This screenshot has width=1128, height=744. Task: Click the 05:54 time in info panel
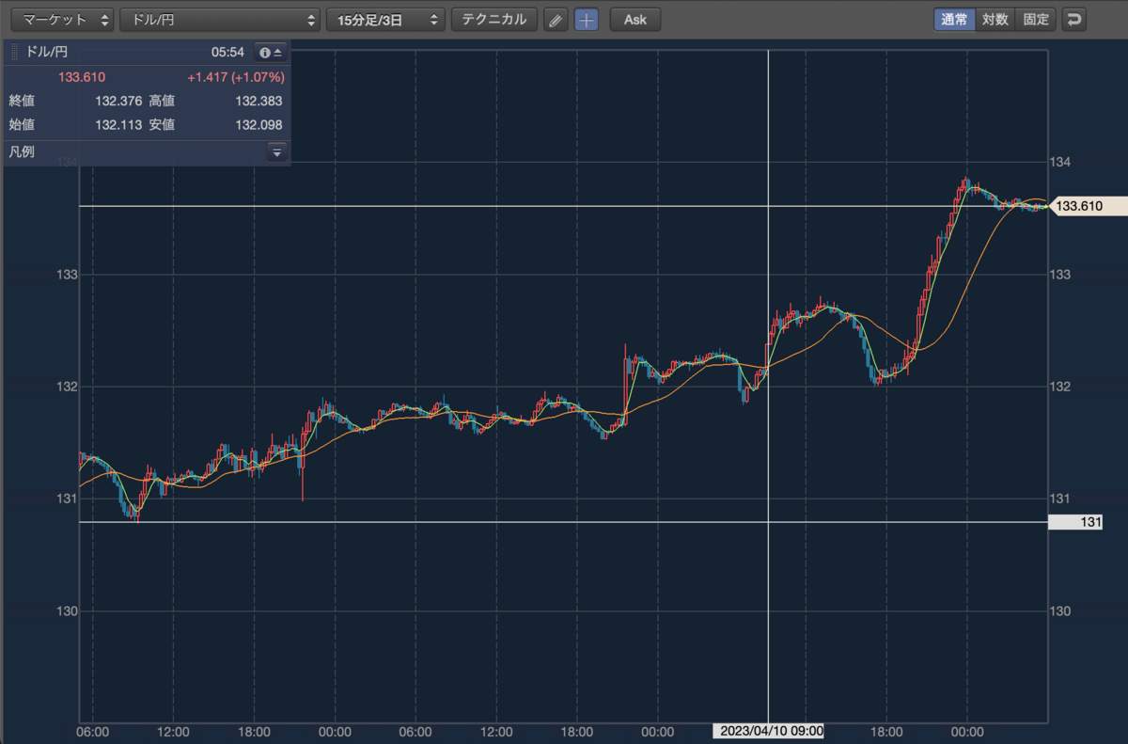(x=227, y=53)
